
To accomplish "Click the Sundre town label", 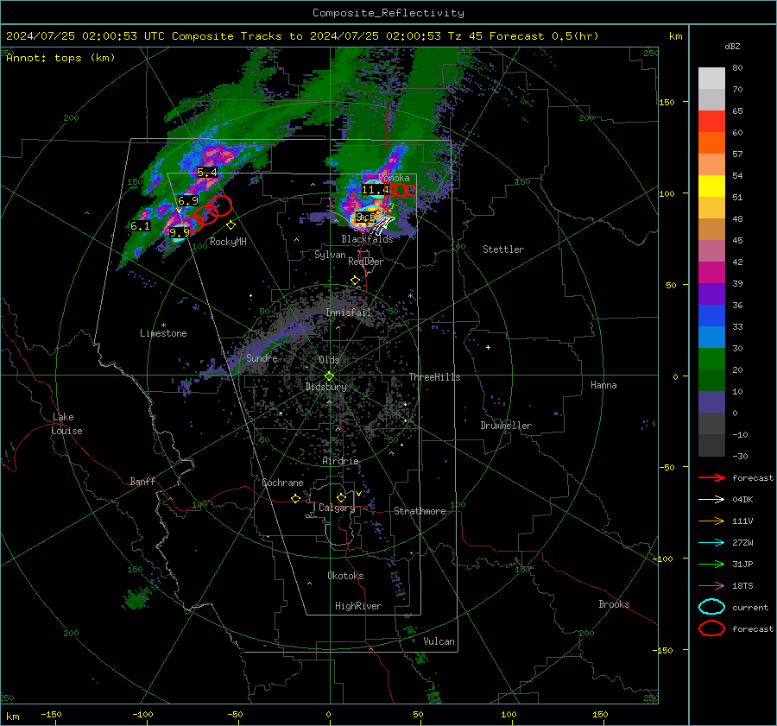I will 262,357.
